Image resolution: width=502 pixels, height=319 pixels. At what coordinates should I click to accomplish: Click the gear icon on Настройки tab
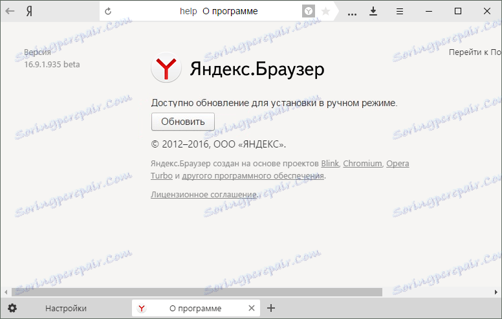[12, 309]
